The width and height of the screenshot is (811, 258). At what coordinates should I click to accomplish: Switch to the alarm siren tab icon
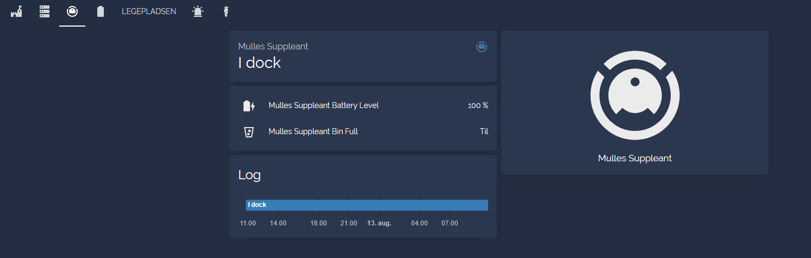tap(198, 11)
